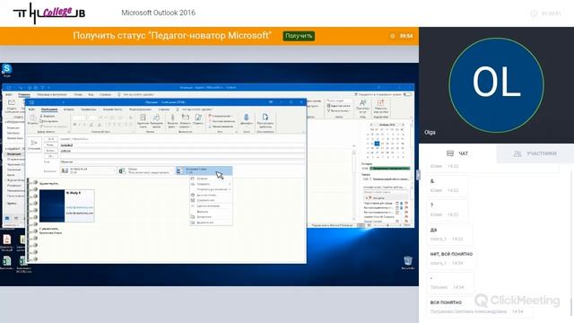Click Calendar navigation icon at folder pane bottom
This screenshot has width=574, height=323.
click(16, 218)
